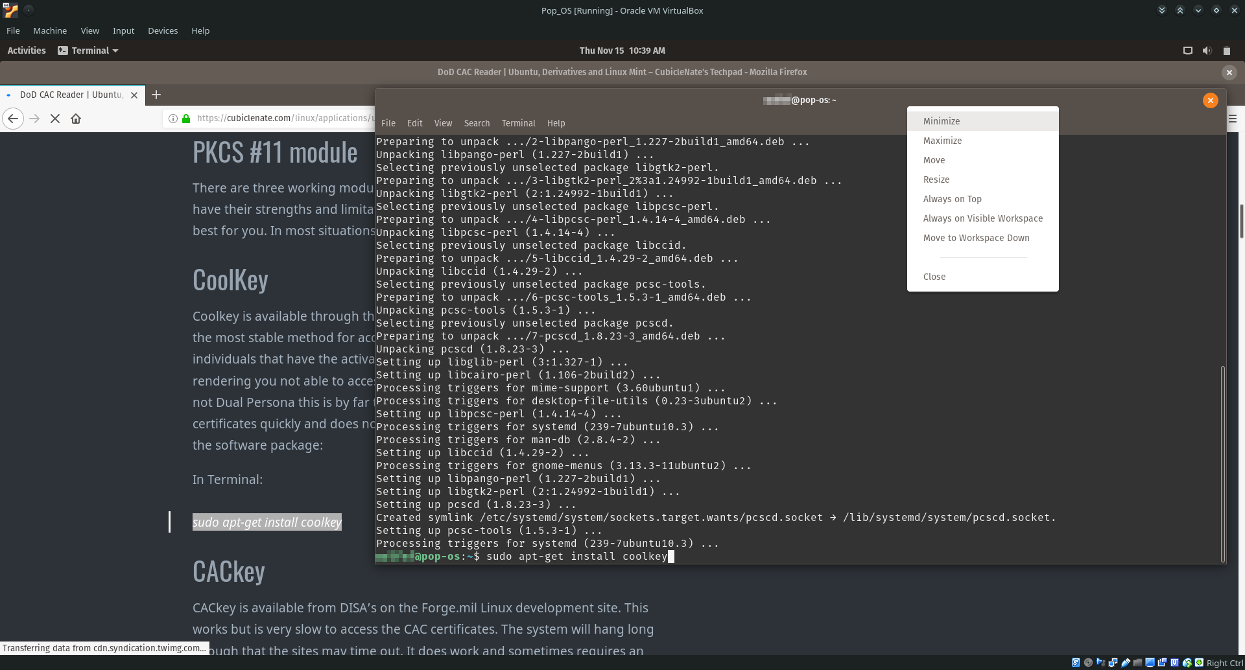This screenshot has width=1245, height=670.
Task: Select the Search menu in the terminal window
Action: [477, 123]
